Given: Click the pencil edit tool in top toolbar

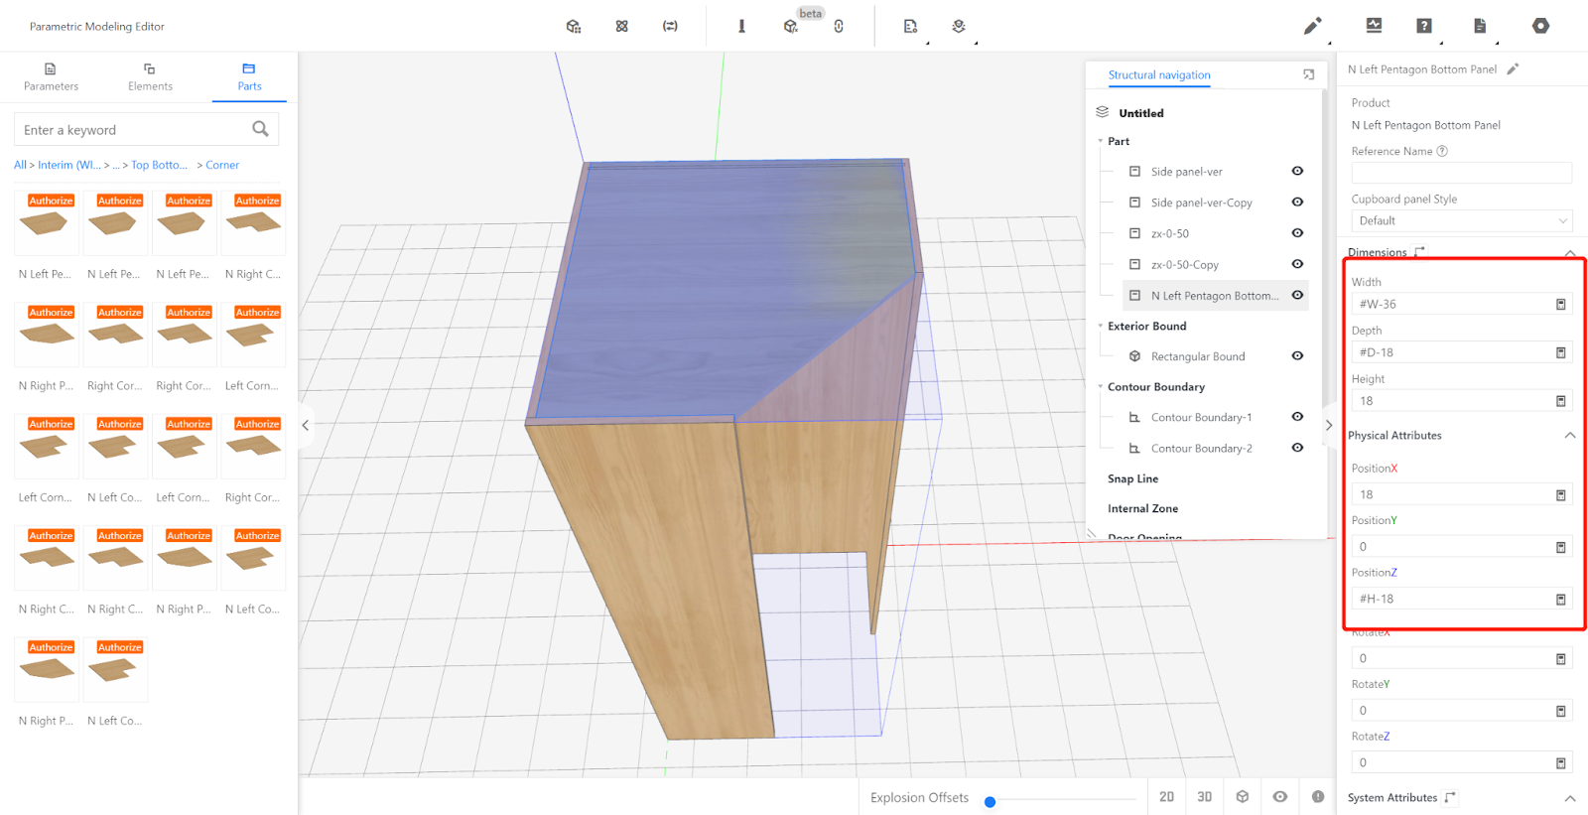Looking at the screenshot, I should tap(1312, 26).
